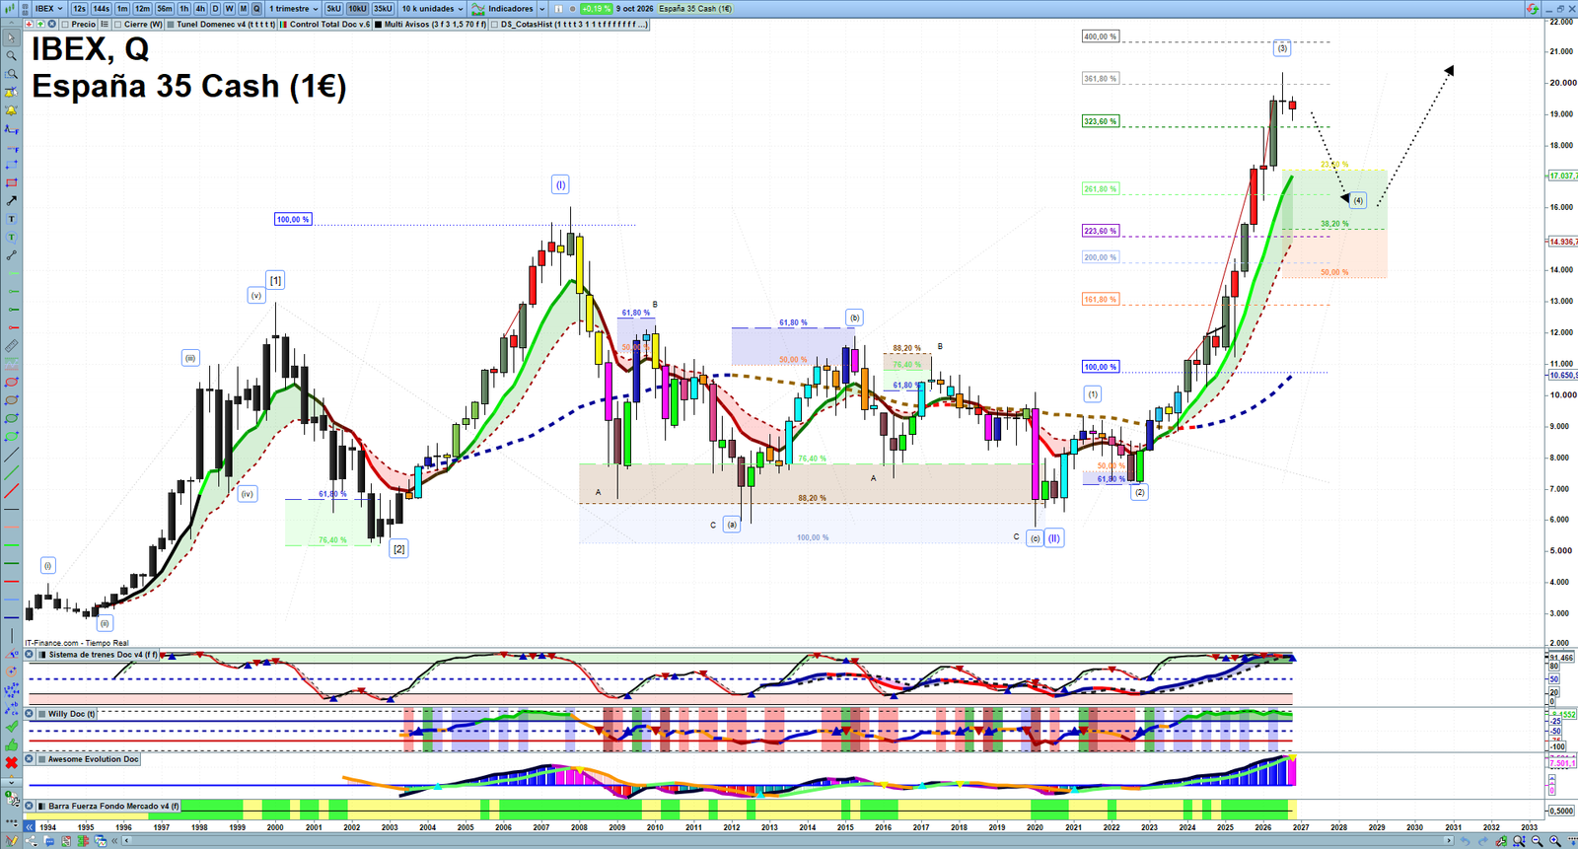This screenshot has width=1578, height=849.
Task: Toggle the Control Total Doc v.6 indicator
Action: pos(283,24)
